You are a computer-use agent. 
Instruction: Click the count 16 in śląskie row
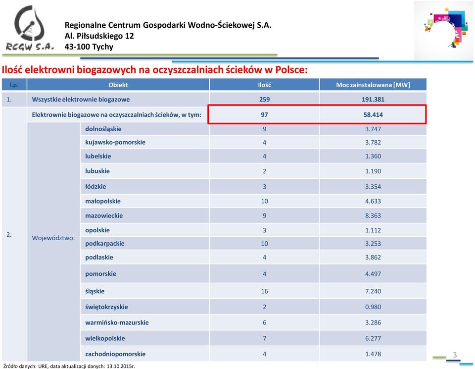[x=264, y=291]
